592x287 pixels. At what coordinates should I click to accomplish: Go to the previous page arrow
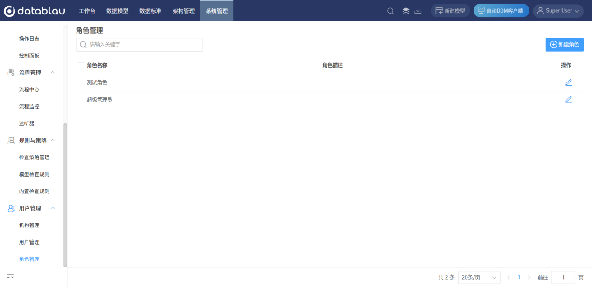508,277
